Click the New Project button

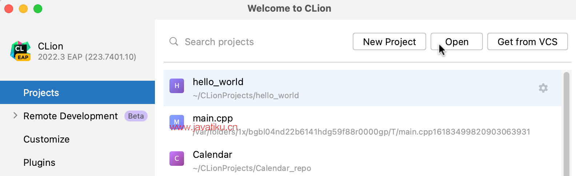(x=389, y=42)
